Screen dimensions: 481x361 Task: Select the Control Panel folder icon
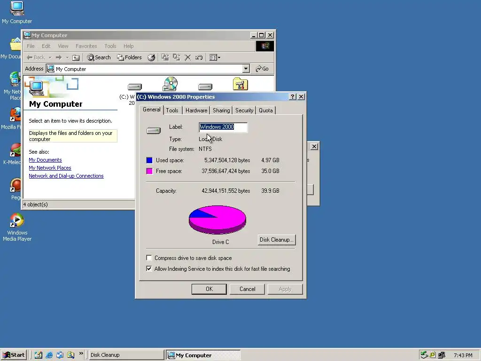(x=240, y=84)
